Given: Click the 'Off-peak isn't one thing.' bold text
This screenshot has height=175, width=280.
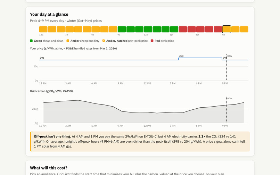Looking at the screenshot, I should pos(52,136).
